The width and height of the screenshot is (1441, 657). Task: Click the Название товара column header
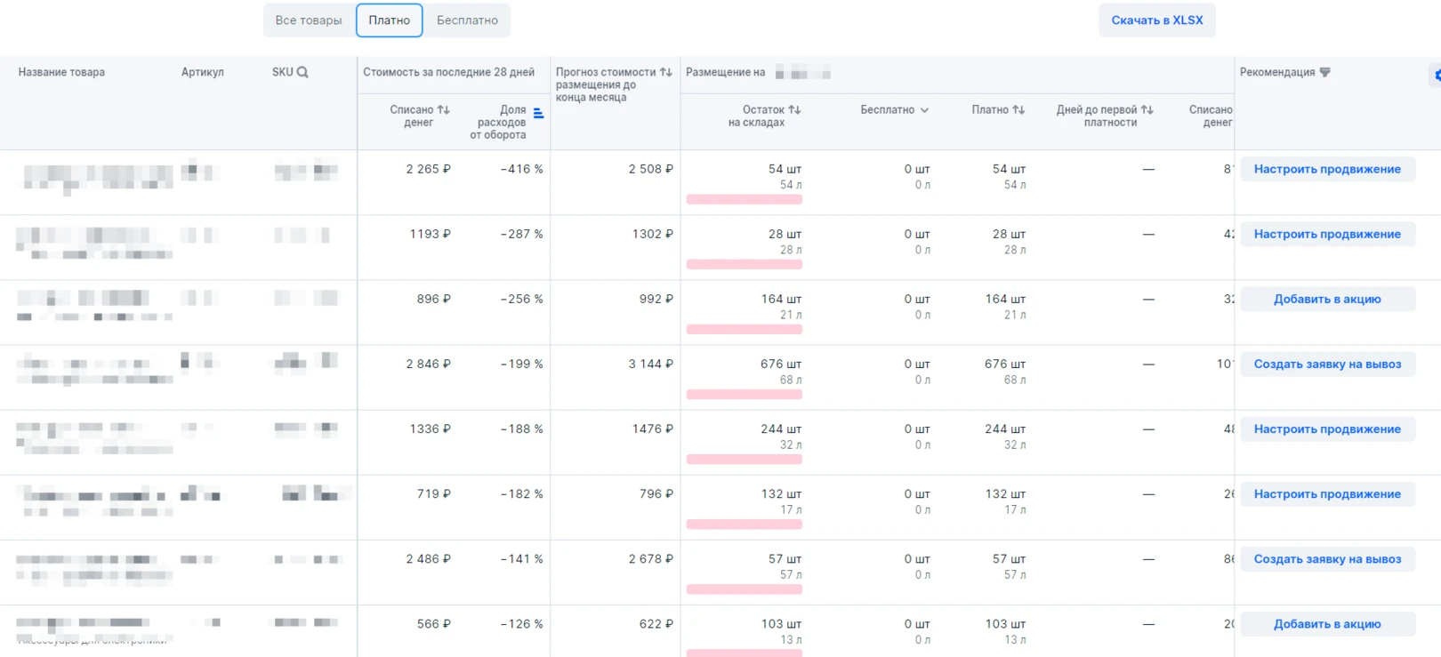click(61, 72)
